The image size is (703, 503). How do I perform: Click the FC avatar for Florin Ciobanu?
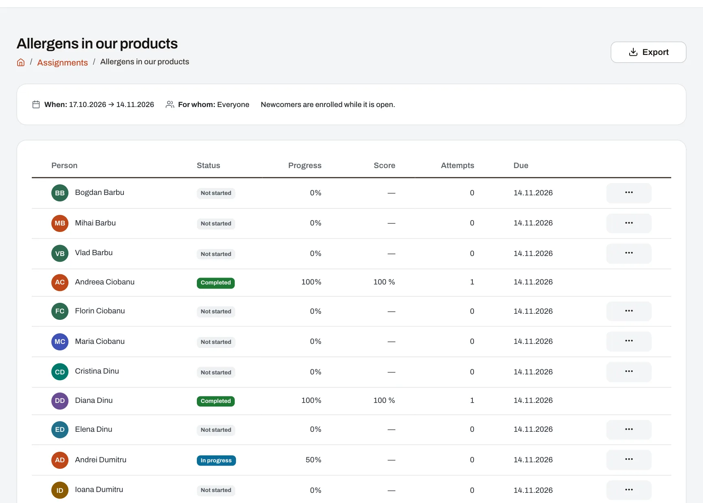(x=60, y=311)
